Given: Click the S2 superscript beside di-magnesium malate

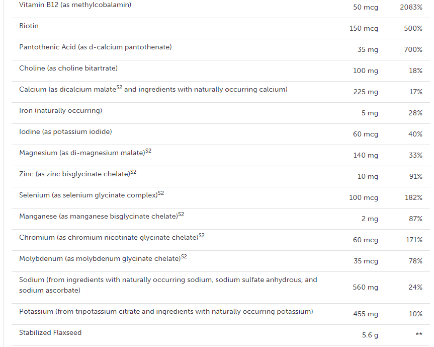Looking at the screenshot, I should coord(148,151).
